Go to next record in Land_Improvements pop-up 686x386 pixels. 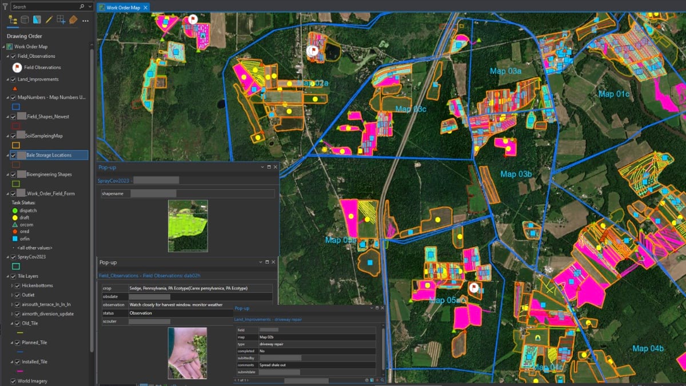coord(248,380)
